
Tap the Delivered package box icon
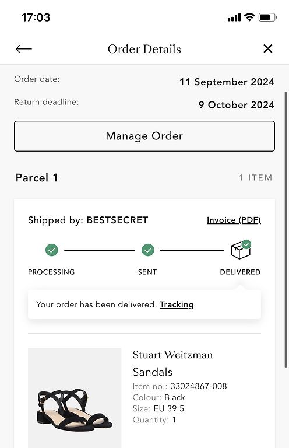pyautogui.click(x=241, y=250)
